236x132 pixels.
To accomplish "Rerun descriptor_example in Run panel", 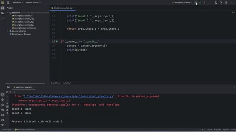I will point(7,92).
